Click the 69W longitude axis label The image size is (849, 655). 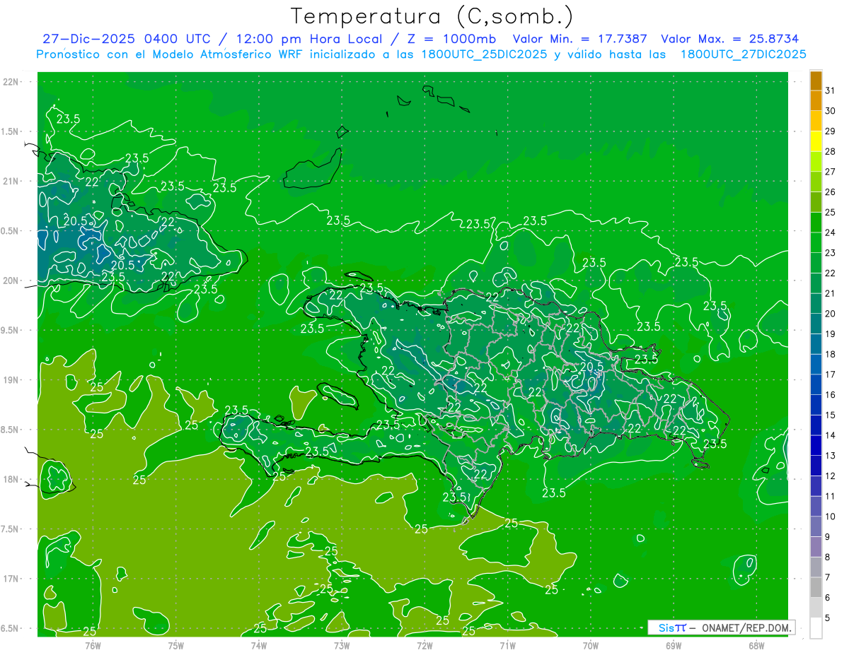point(674,646)
